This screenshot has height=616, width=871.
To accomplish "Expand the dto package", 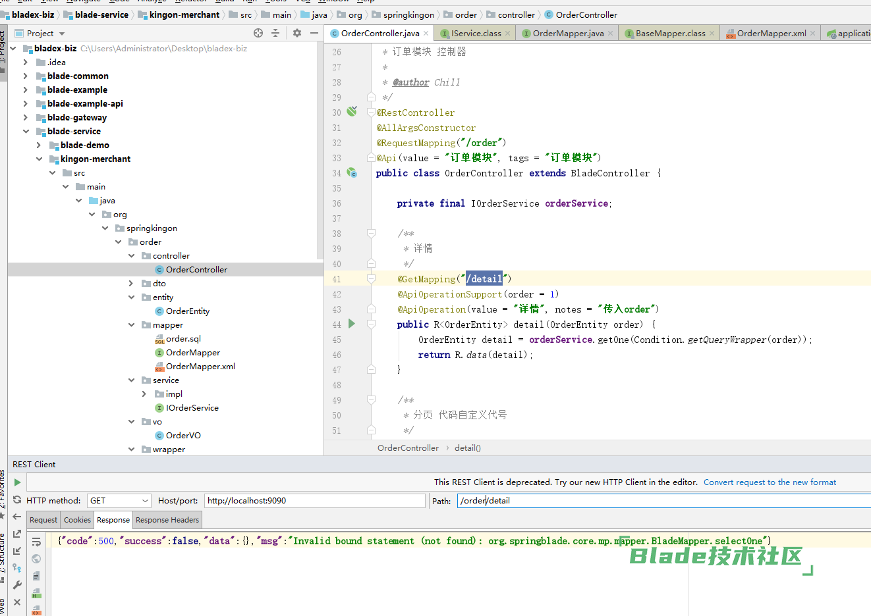I will pos(131,283).
